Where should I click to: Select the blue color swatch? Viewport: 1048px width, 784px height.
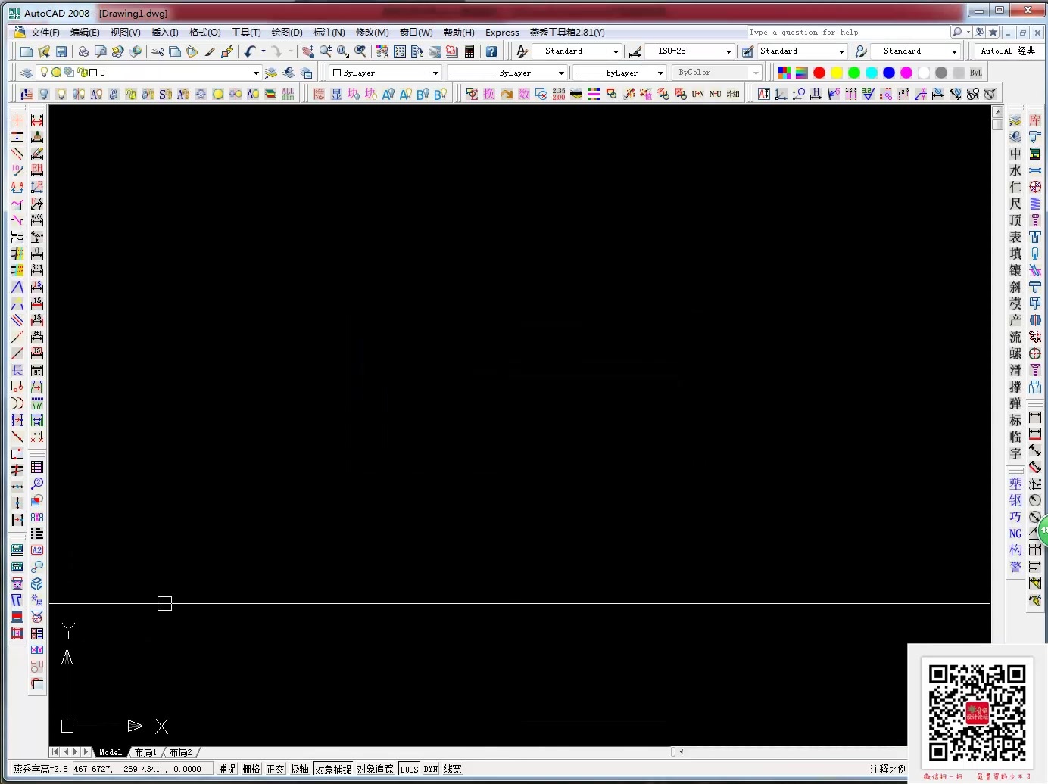coord(889,73)
